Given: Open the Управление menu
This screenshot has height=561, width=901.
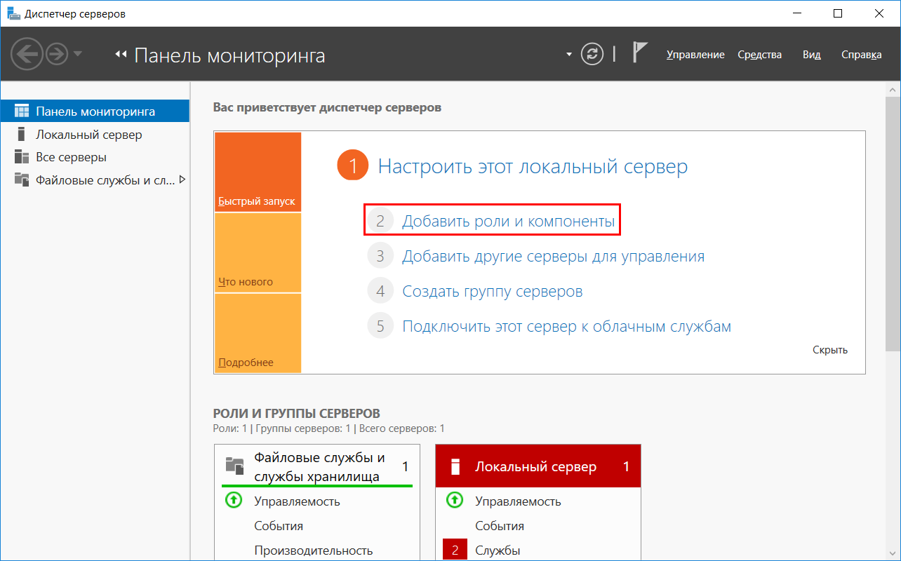Looking at the screenshot, I should pos(695,55).
